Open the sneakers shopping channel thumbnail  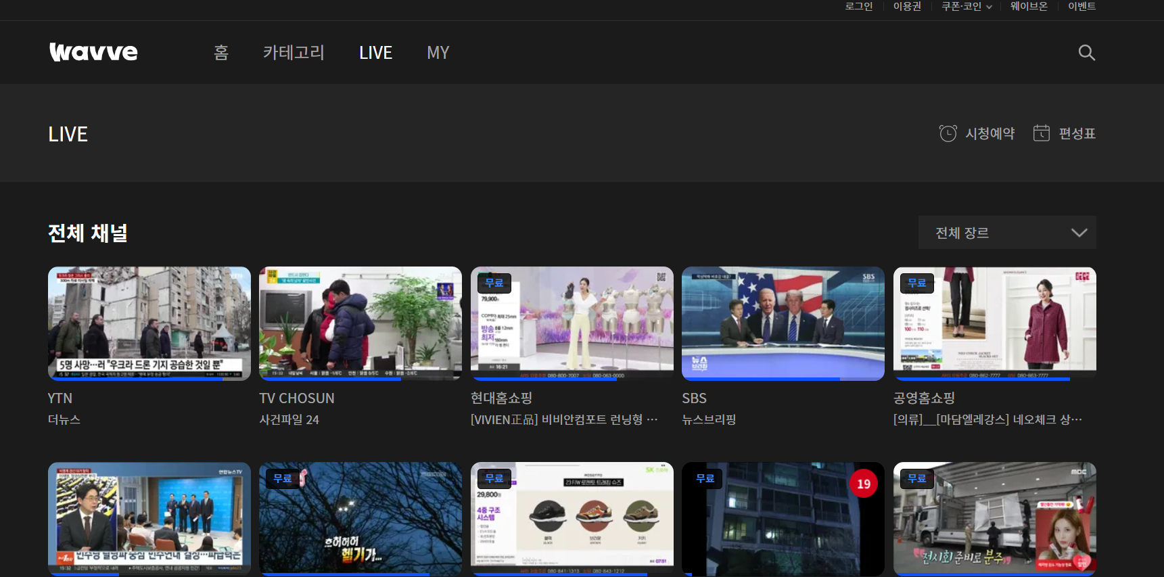(x=572, y=519)
